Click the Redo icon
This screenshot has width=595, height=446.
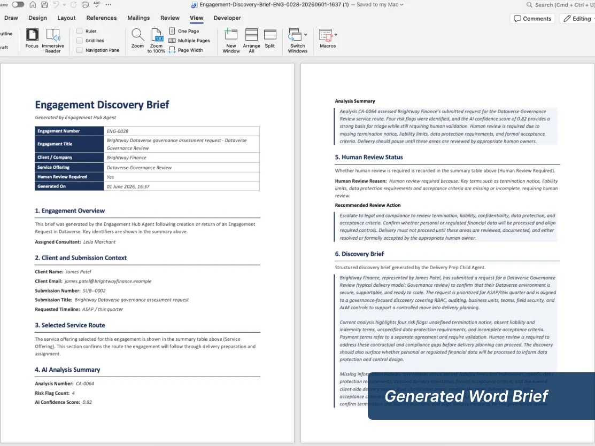coord(73,5)
